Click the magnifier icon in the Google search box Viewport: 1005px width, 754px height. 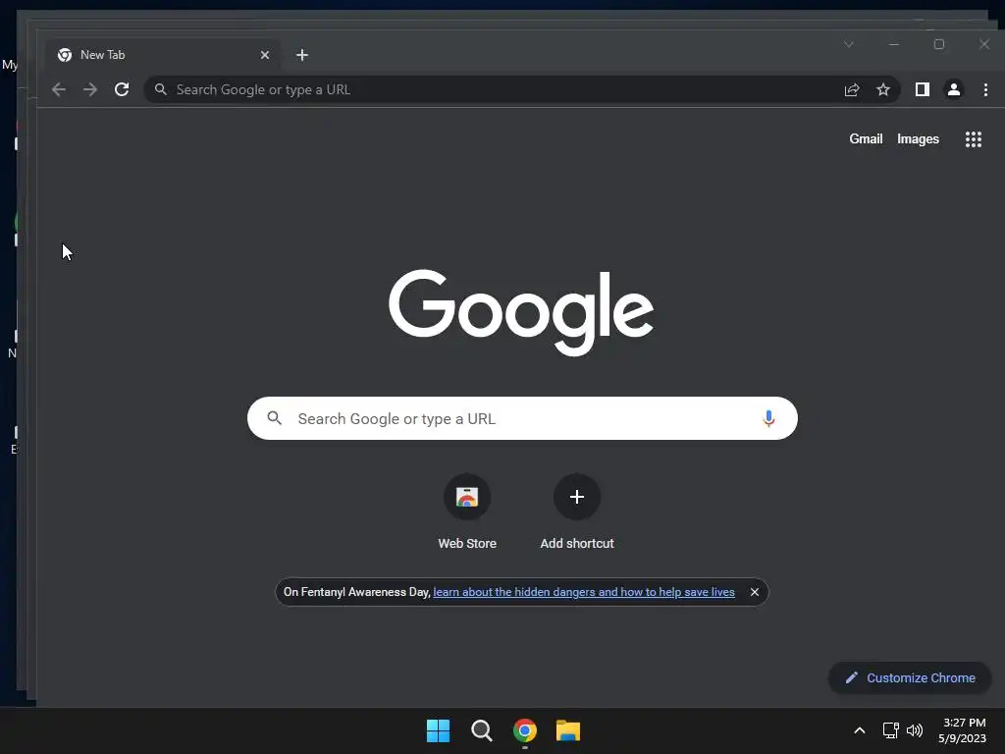point(275,418)
